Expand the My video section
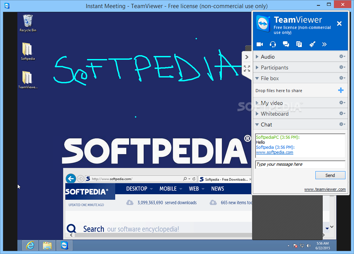The image size is (354, 254). [257, 103]
